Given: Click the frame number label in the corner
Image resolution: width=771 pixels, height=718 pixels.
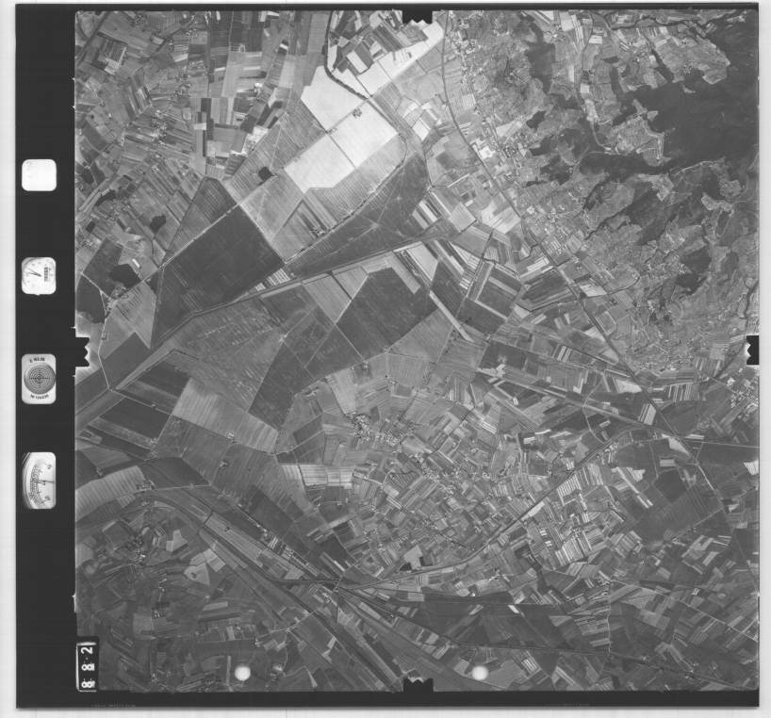Looking at the screenshot, I should pyautogui.click(x=87, y=663).
